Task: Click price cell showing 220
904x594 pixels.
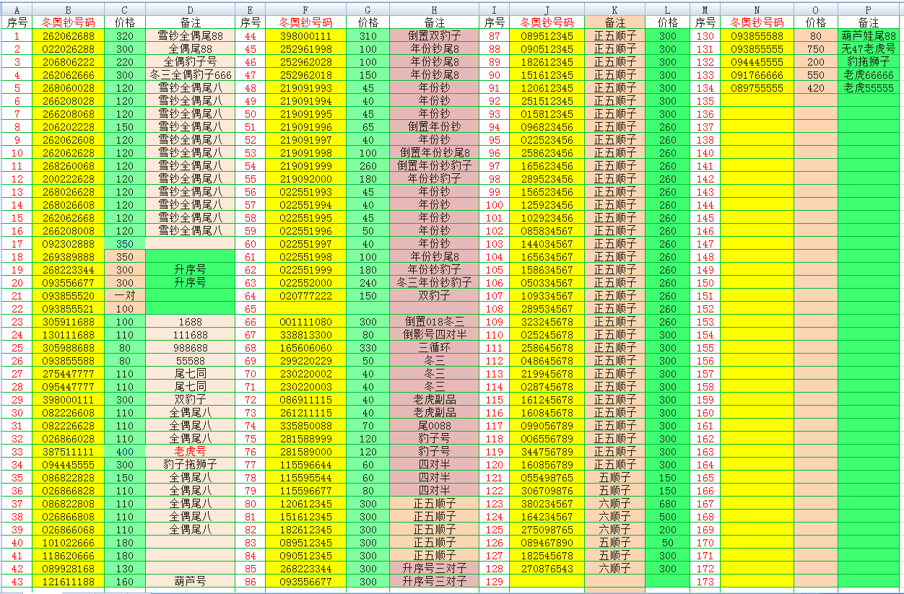Action: pos(125,62)
